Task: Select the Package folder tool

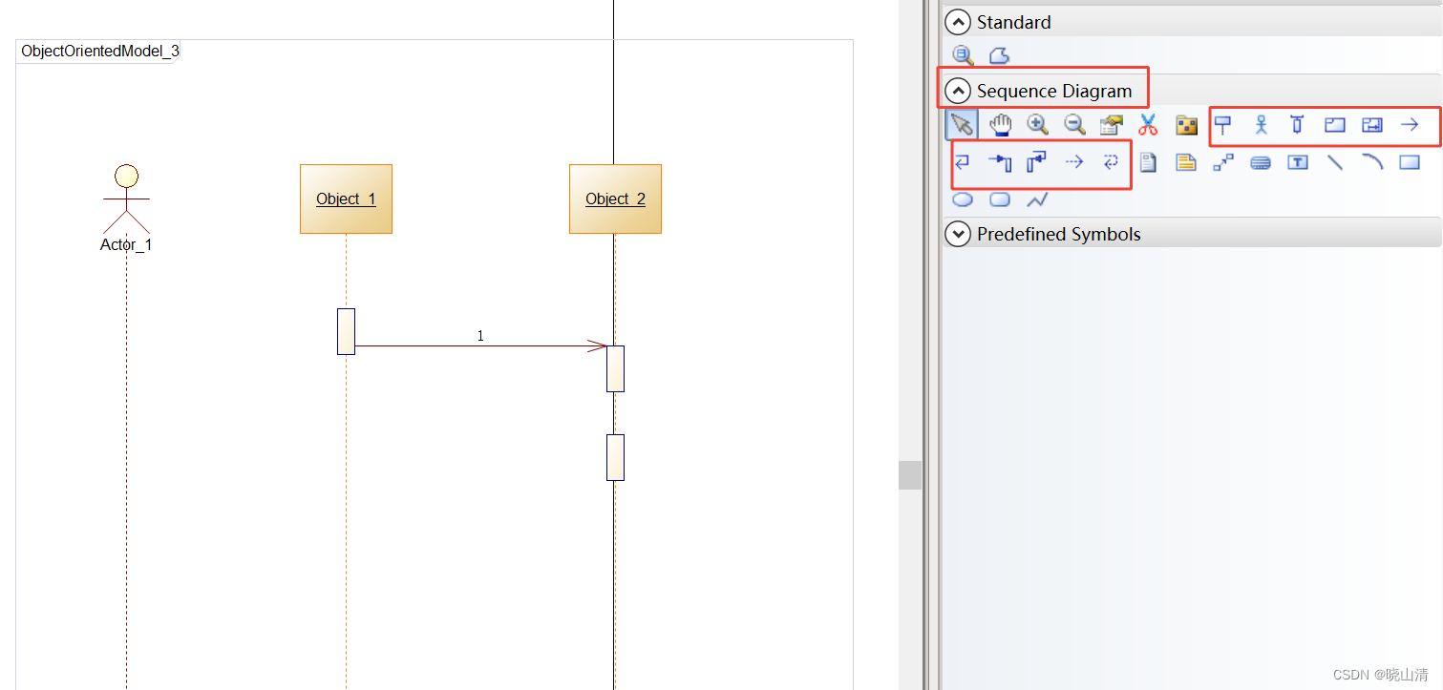Action: (x=1186, y=124)
